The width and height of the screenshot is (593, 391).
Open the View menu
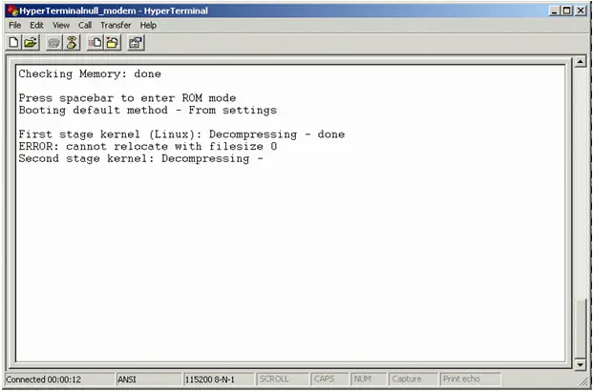click(x=61, y=26)
